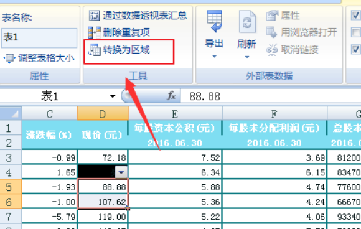Viewport: 361px width, 229px height.
Task: Click cell with value 119.00
Action: point(103,217)
